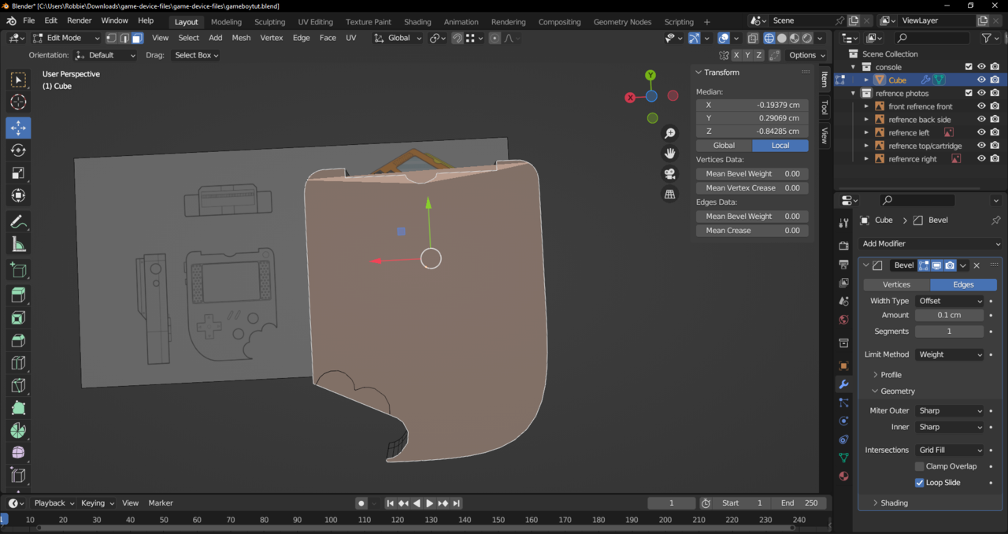This screenshot has height=534, width=1008.
Task: Select the Scale tool
Action: (x=18, y=173)
